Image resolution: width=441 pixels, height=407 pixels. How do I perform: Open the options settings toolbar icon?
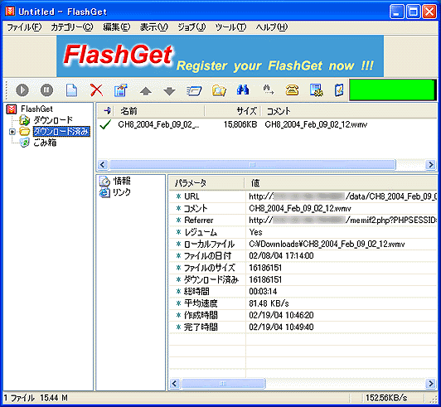pos(316,90)
